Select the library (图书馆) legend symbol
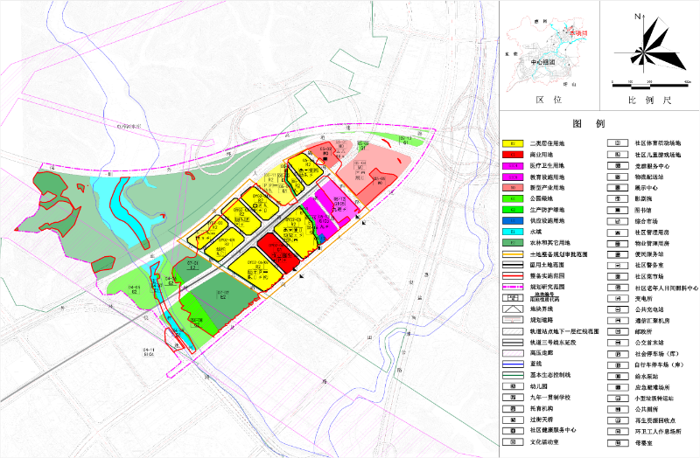Viewport: 700px width, 458px height. pyautogui.click(x=615, y=210)
